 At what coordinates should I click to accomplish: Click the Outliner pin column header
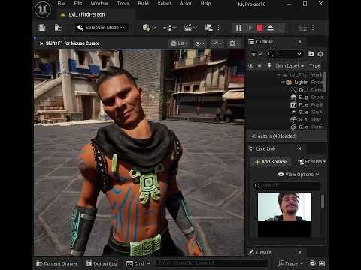[x=269, y=66]
